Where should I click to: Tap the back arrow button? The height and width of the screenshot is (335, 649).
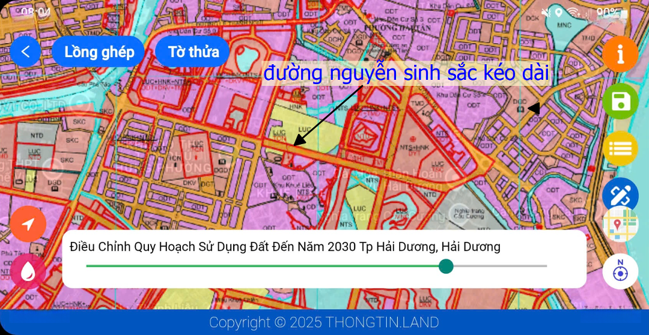click(25, 52)
